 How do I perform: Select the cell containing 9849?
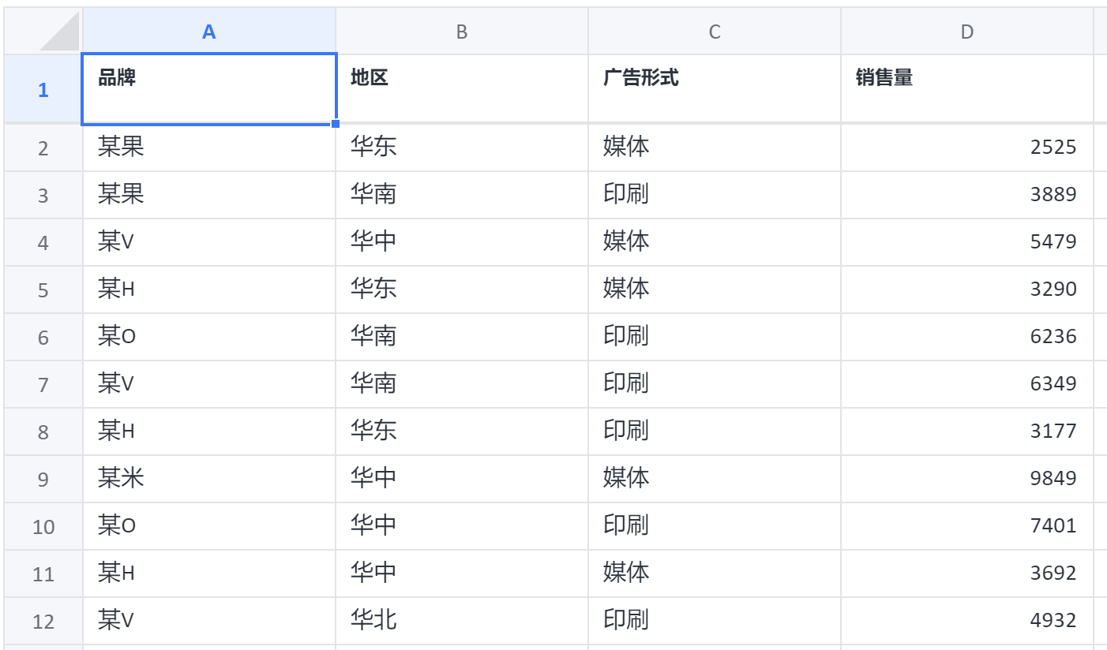[x=967, y=479]
